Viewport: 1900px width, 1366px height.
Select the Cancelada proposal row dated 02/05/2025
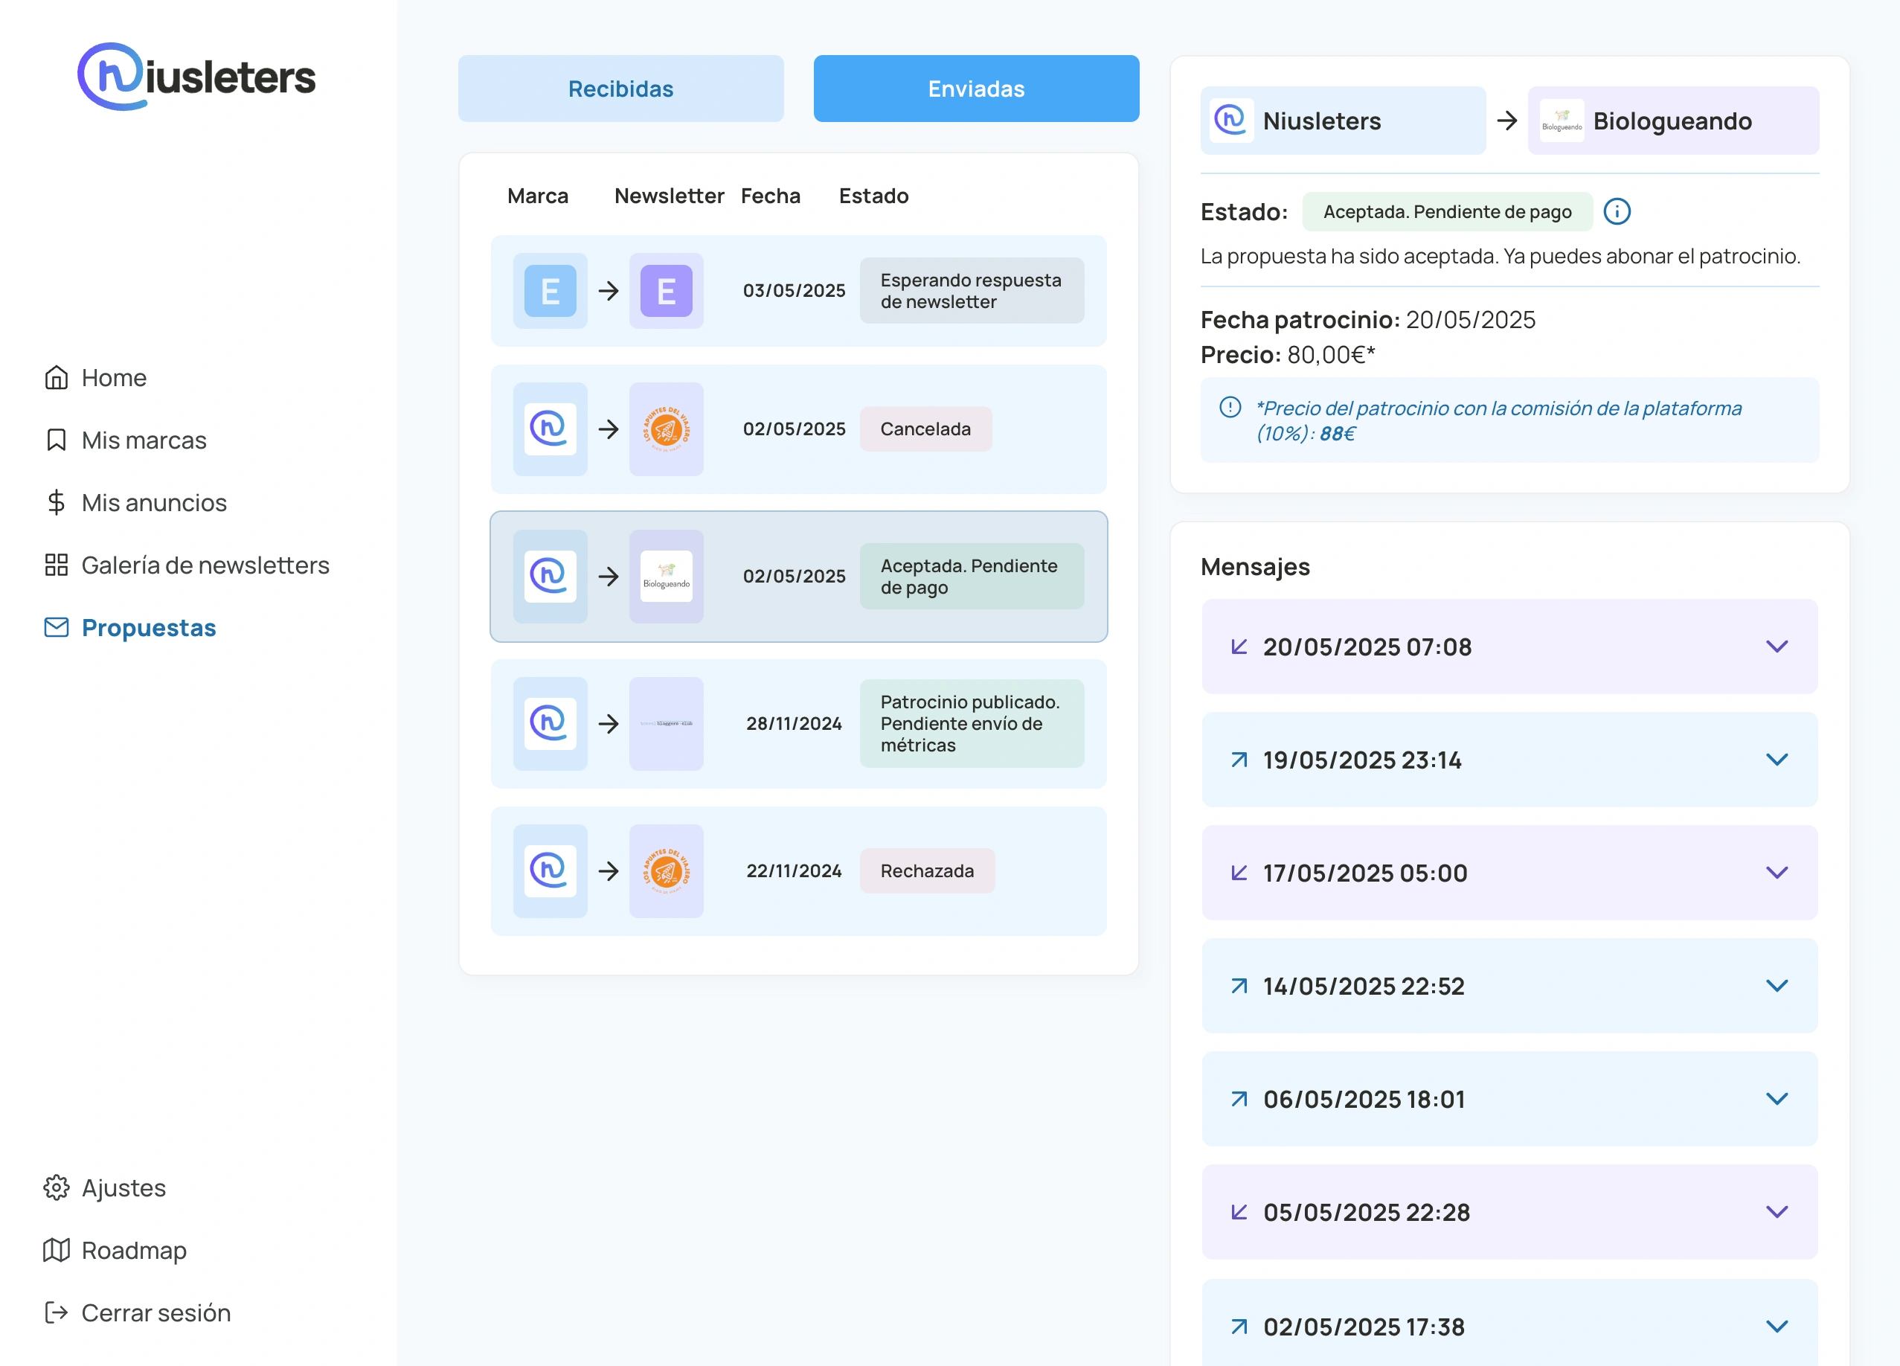[x=797, y=429]
